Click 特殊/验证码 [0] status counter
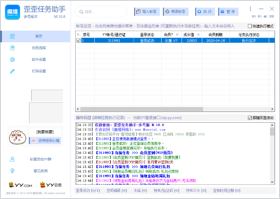The width and height of the screenshot is (280, 199). point(167,191)
